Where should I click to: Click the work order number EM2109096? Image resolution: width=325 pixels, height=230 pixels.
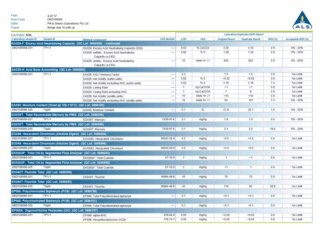pyautogui.click(x=55, y=19)
